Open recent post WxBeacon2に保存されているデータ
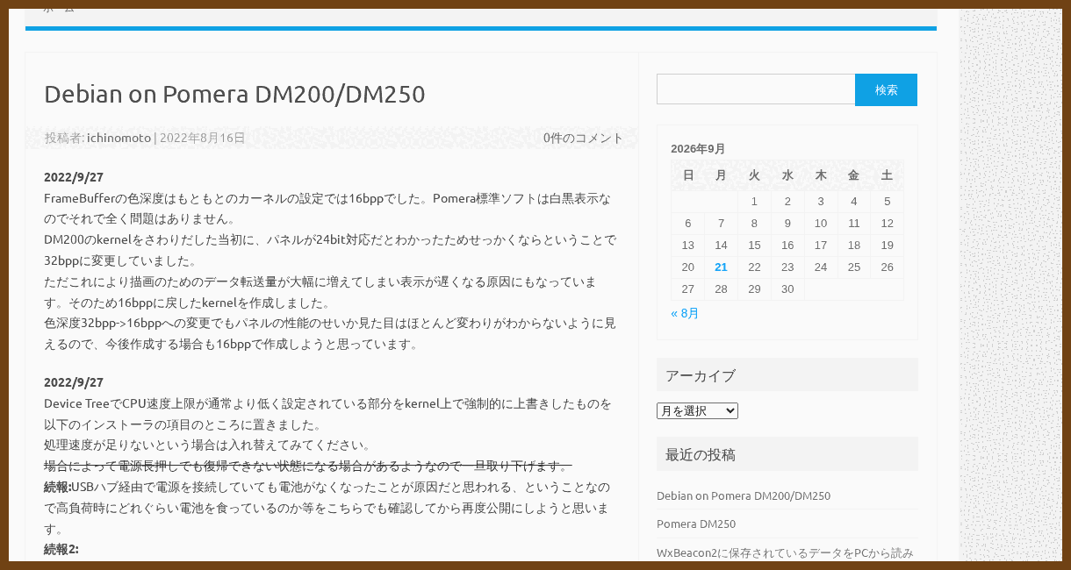 click(785, 552)
